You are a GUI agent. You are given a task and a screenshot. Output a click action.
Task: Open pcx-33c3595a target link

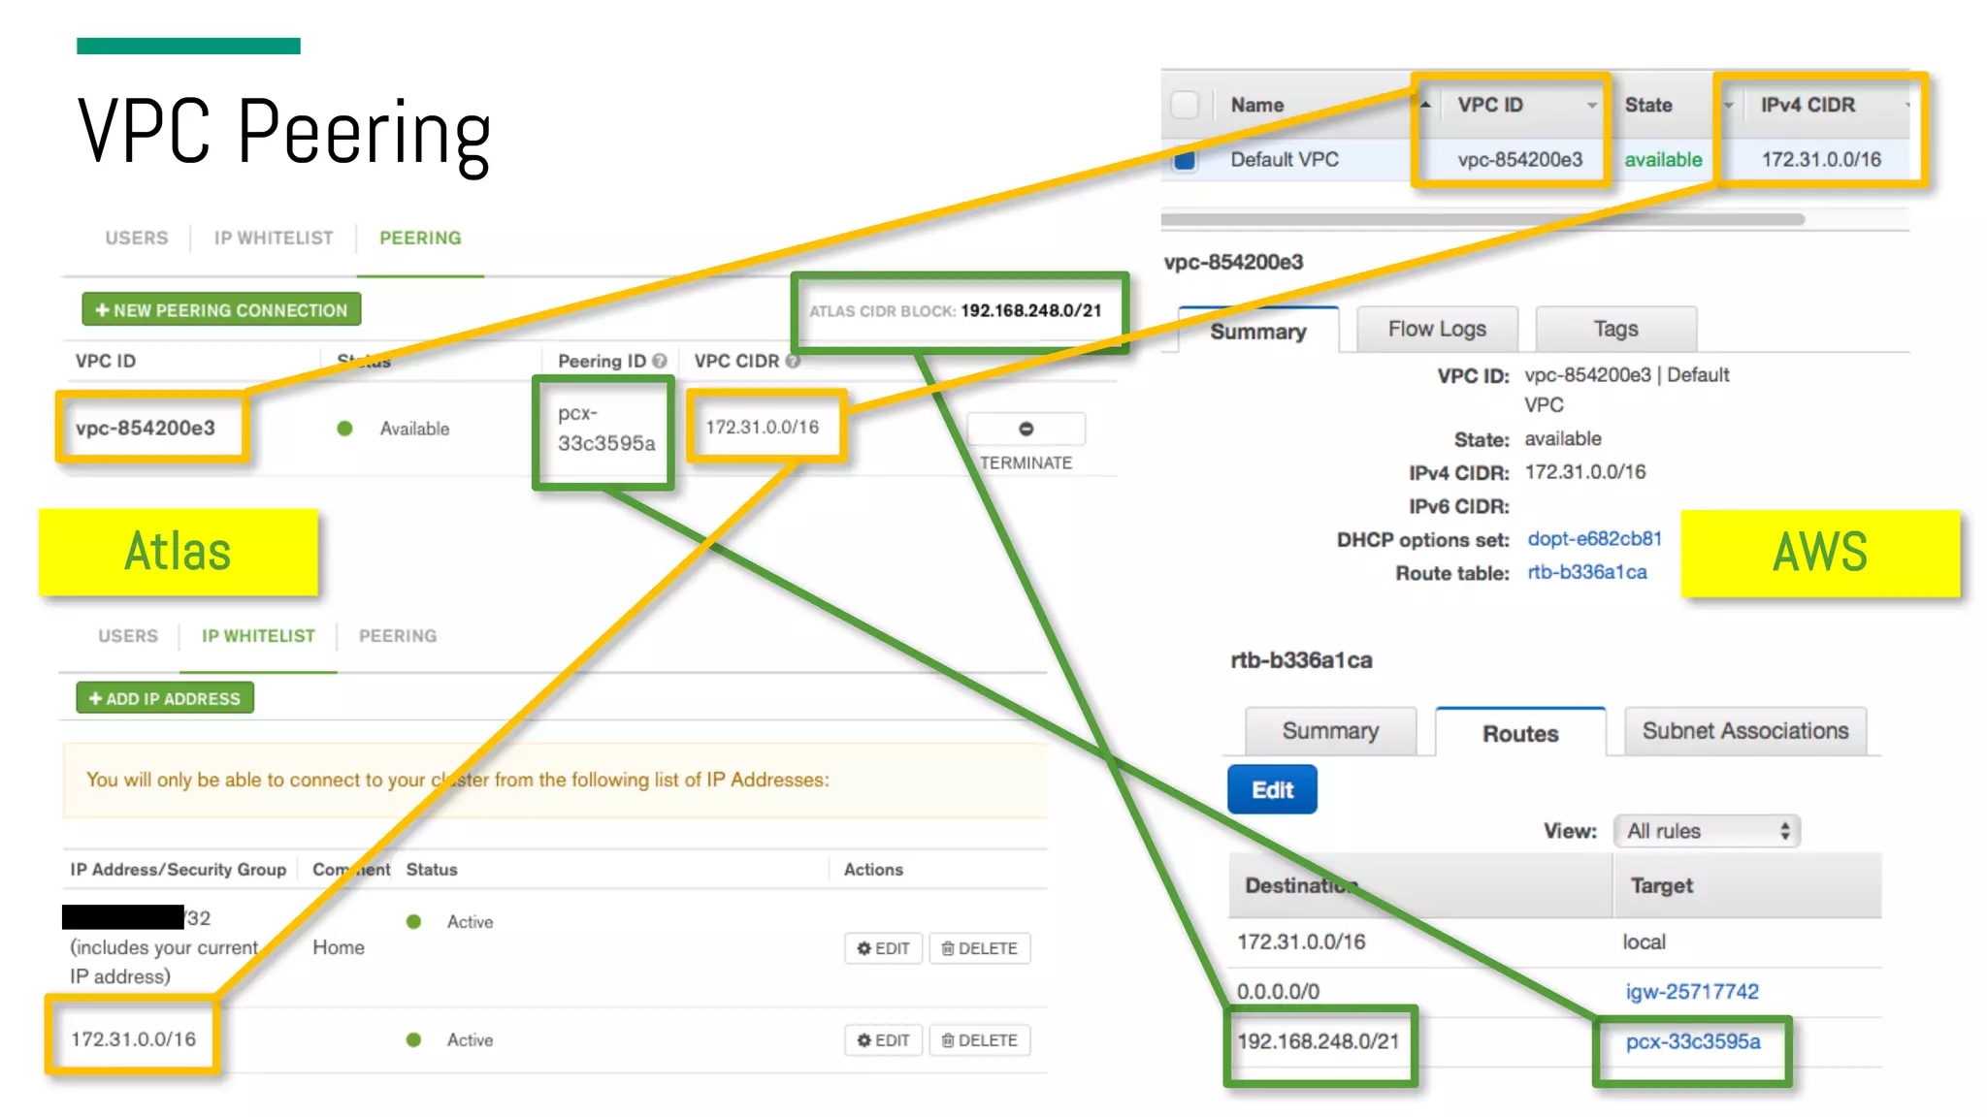(1693, 1041)
